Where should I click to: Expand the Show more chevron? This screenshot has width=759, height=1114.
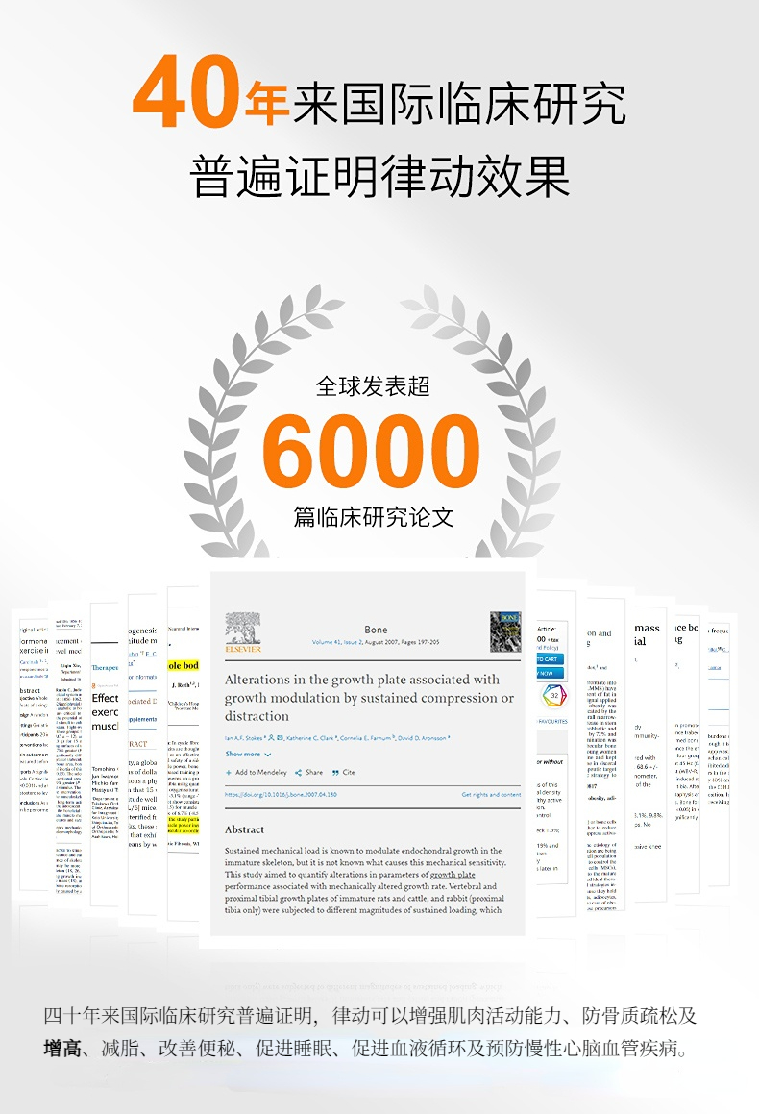tap(268, 755)
